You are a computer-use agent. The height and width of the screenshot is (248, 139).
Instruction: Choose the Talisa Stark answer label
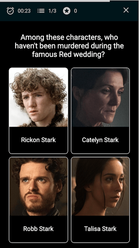pos(100,229)
